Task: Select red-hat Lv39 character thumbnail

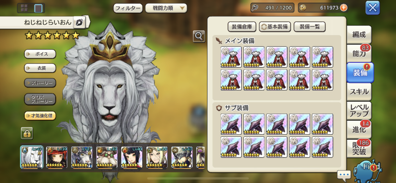Action: [56, 157]
